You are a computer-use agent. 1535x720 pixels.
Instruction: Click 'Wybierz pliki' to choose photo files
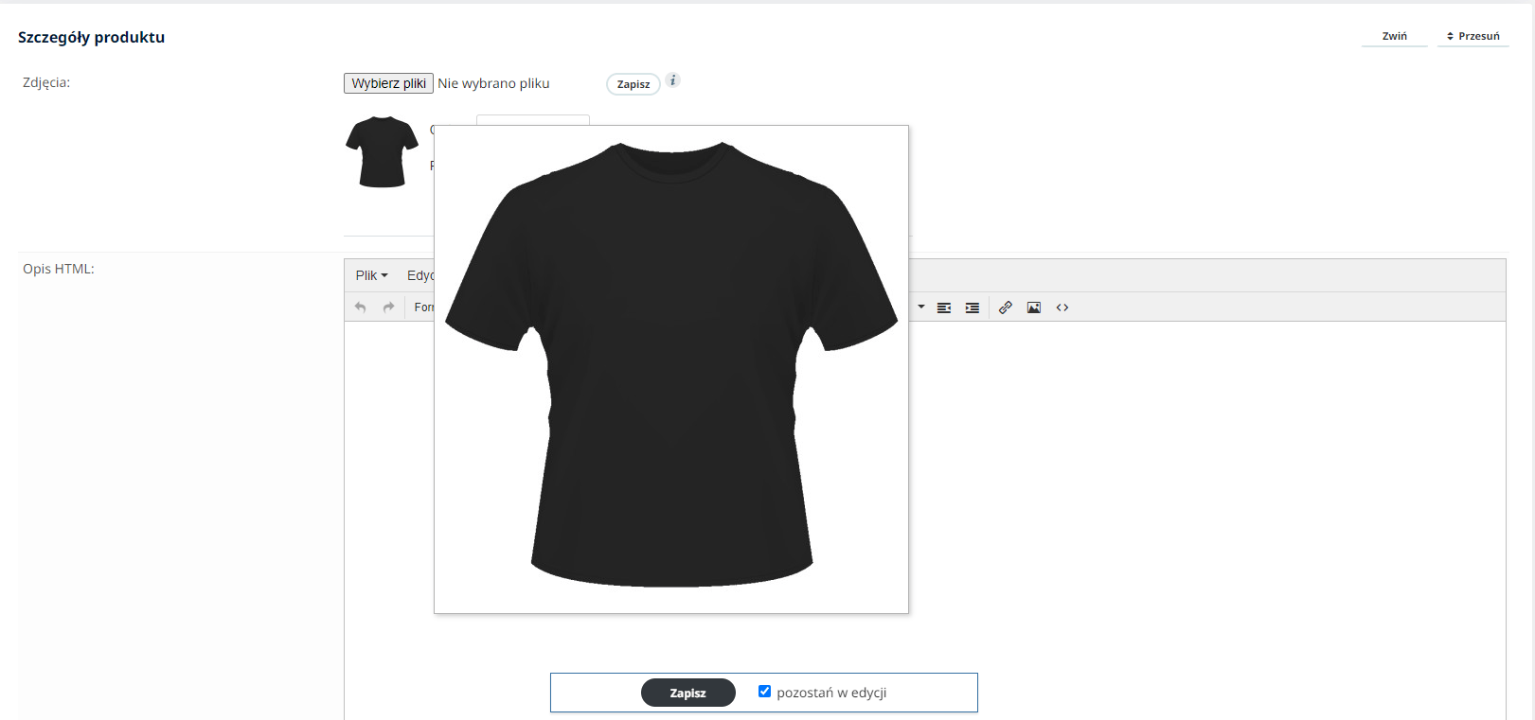[388, 83]
